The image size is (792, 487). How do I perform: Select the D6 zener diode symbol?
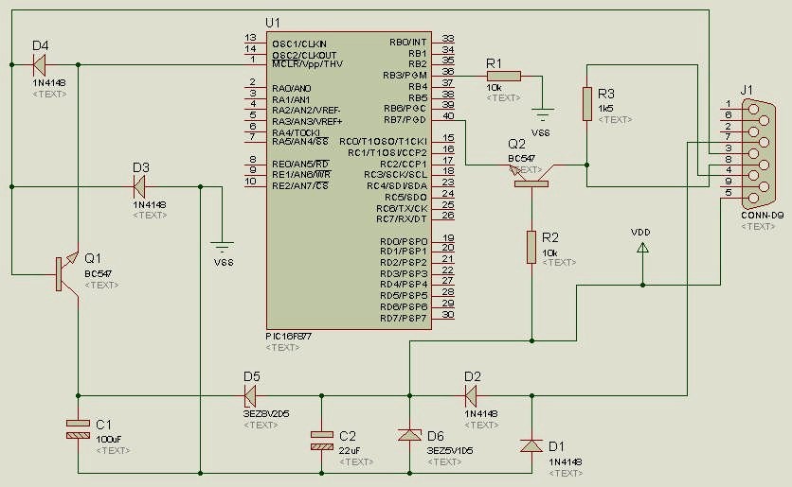click(x=409, y=435)
